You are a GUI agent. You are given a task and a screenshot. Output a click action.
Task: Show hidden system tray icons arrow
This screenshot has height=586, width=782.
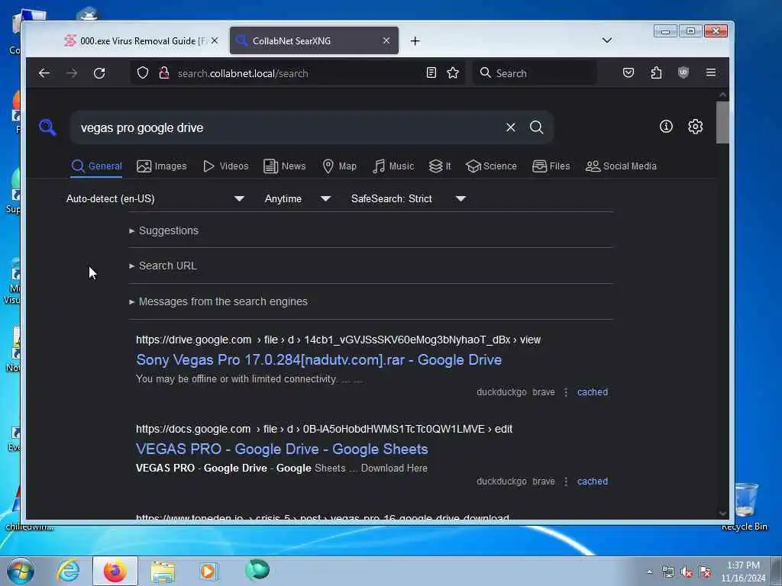[649, 572]
